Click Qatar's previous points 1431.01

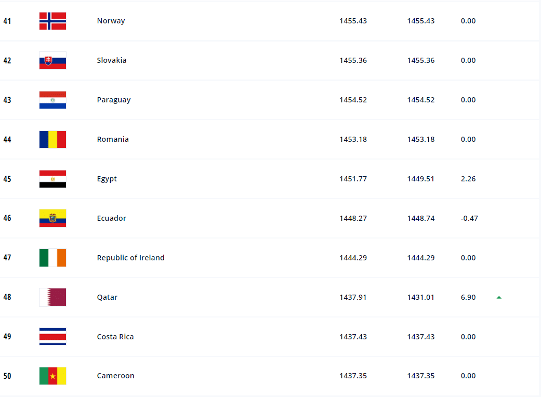click(420, 297)
